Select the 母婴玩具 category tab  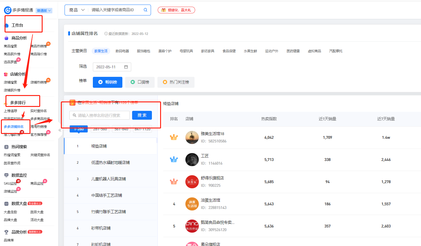[x=186, y=51]
